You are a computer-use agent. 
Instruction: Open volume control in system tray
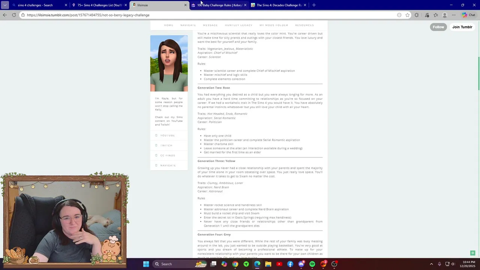(453, 264)
